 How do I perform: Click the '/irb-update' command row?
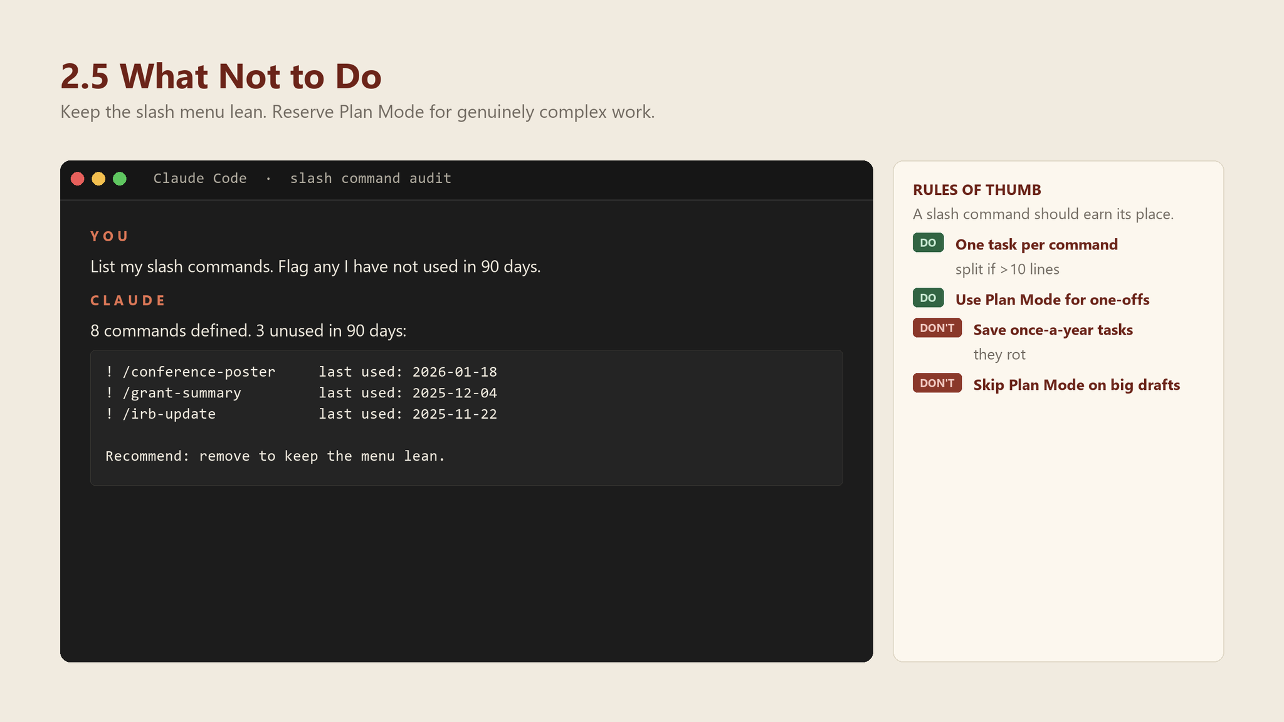(x=302, y=414)
